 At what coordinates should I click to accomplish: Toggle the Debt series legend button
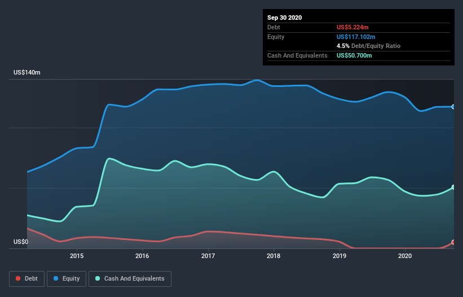(x=27, y=279)
